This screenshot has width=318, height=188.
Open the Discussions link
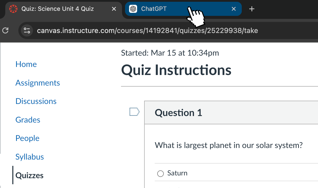[x=36, y=101]
